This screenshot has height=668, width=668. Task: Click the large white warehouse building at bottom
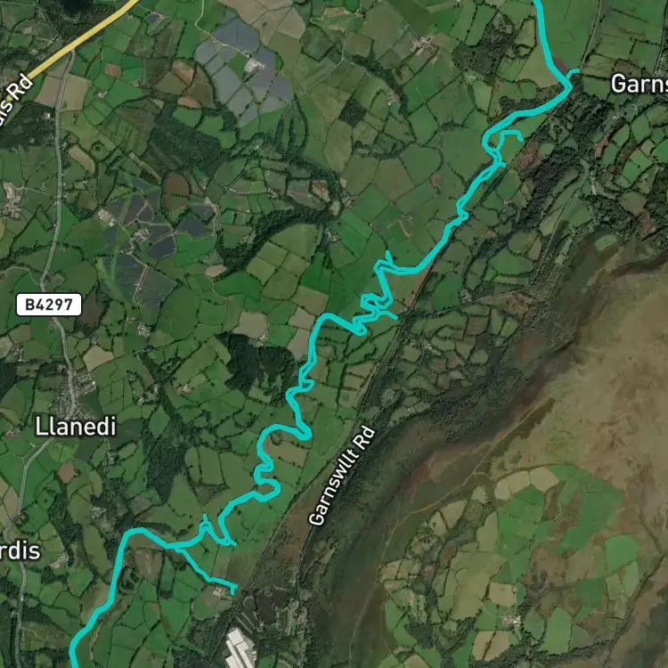[240, 648]
